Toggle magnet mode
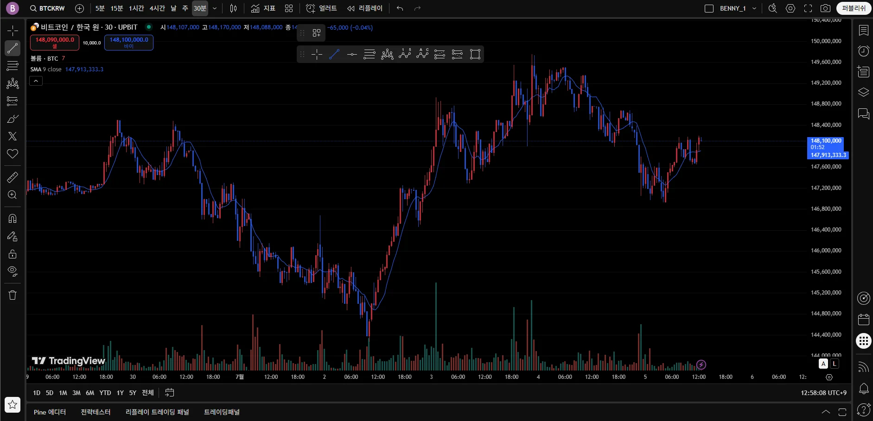The width and height of the screenshot is (873, 421). tap(13, 219)
